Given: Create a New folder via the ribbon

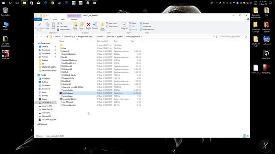Looking at the screenshot, I should pyautogui.click(x=102, y=27).
